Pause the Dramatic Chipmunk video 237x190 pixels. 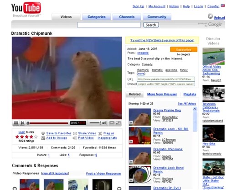pos(16,123)
